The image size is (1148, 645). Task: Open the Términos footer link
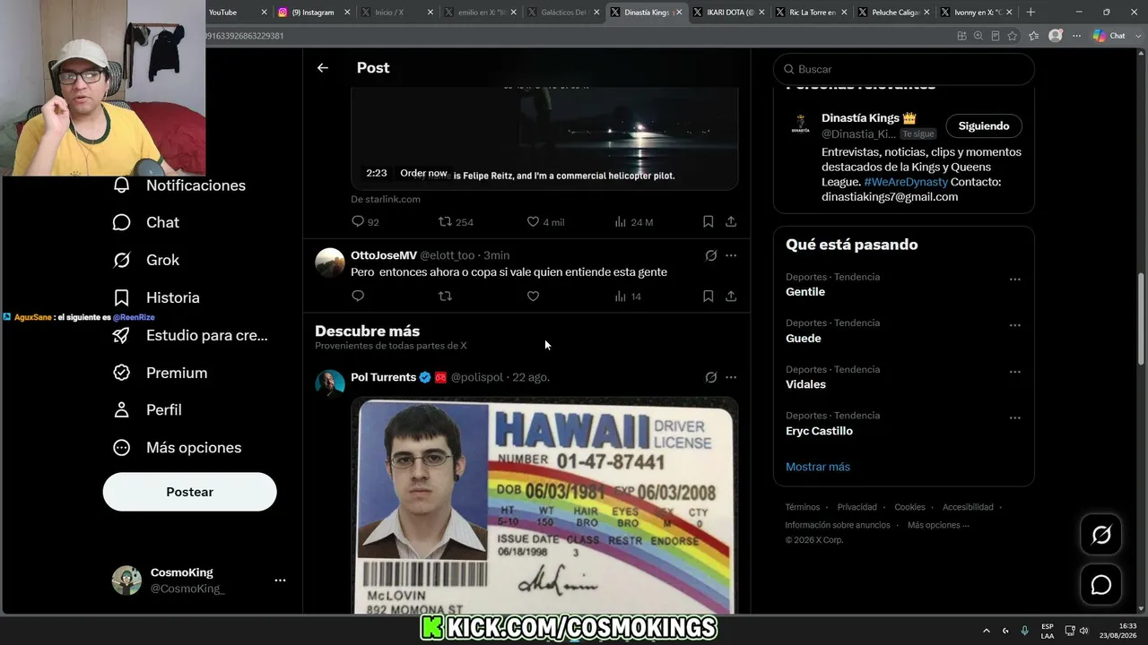(x=803, y=507)
